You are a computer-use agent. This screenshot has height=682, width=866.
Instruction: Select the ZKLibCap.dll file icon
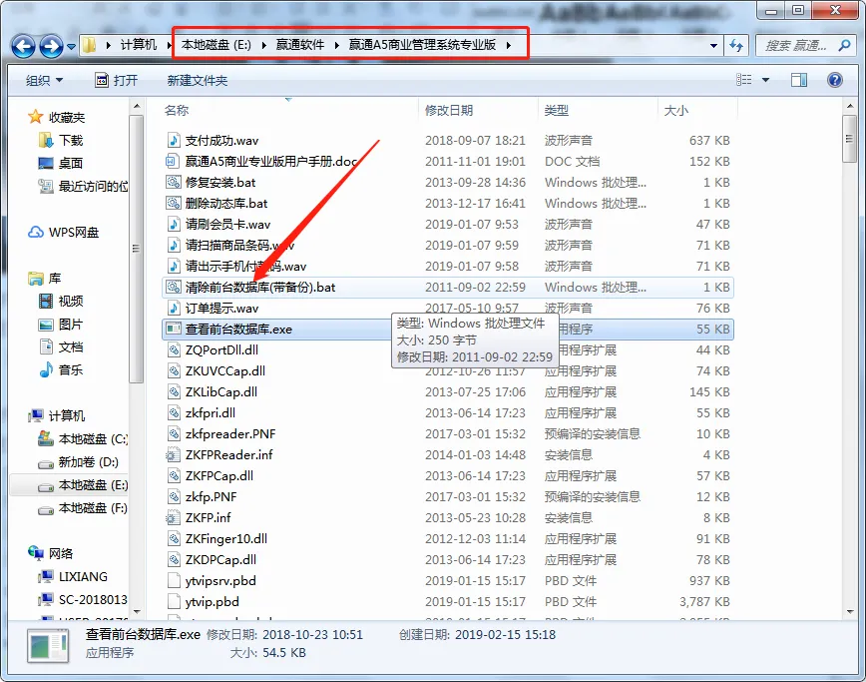pyautogui.click(x=174, y=391)
